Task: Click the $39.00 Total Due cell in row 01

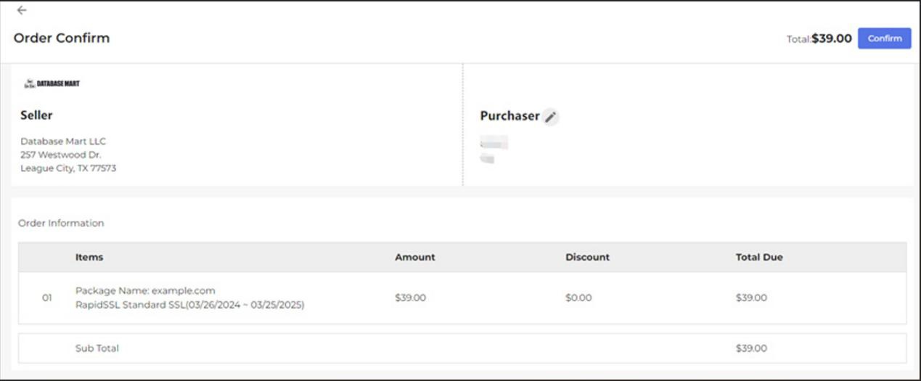Action: click(751, 298)
